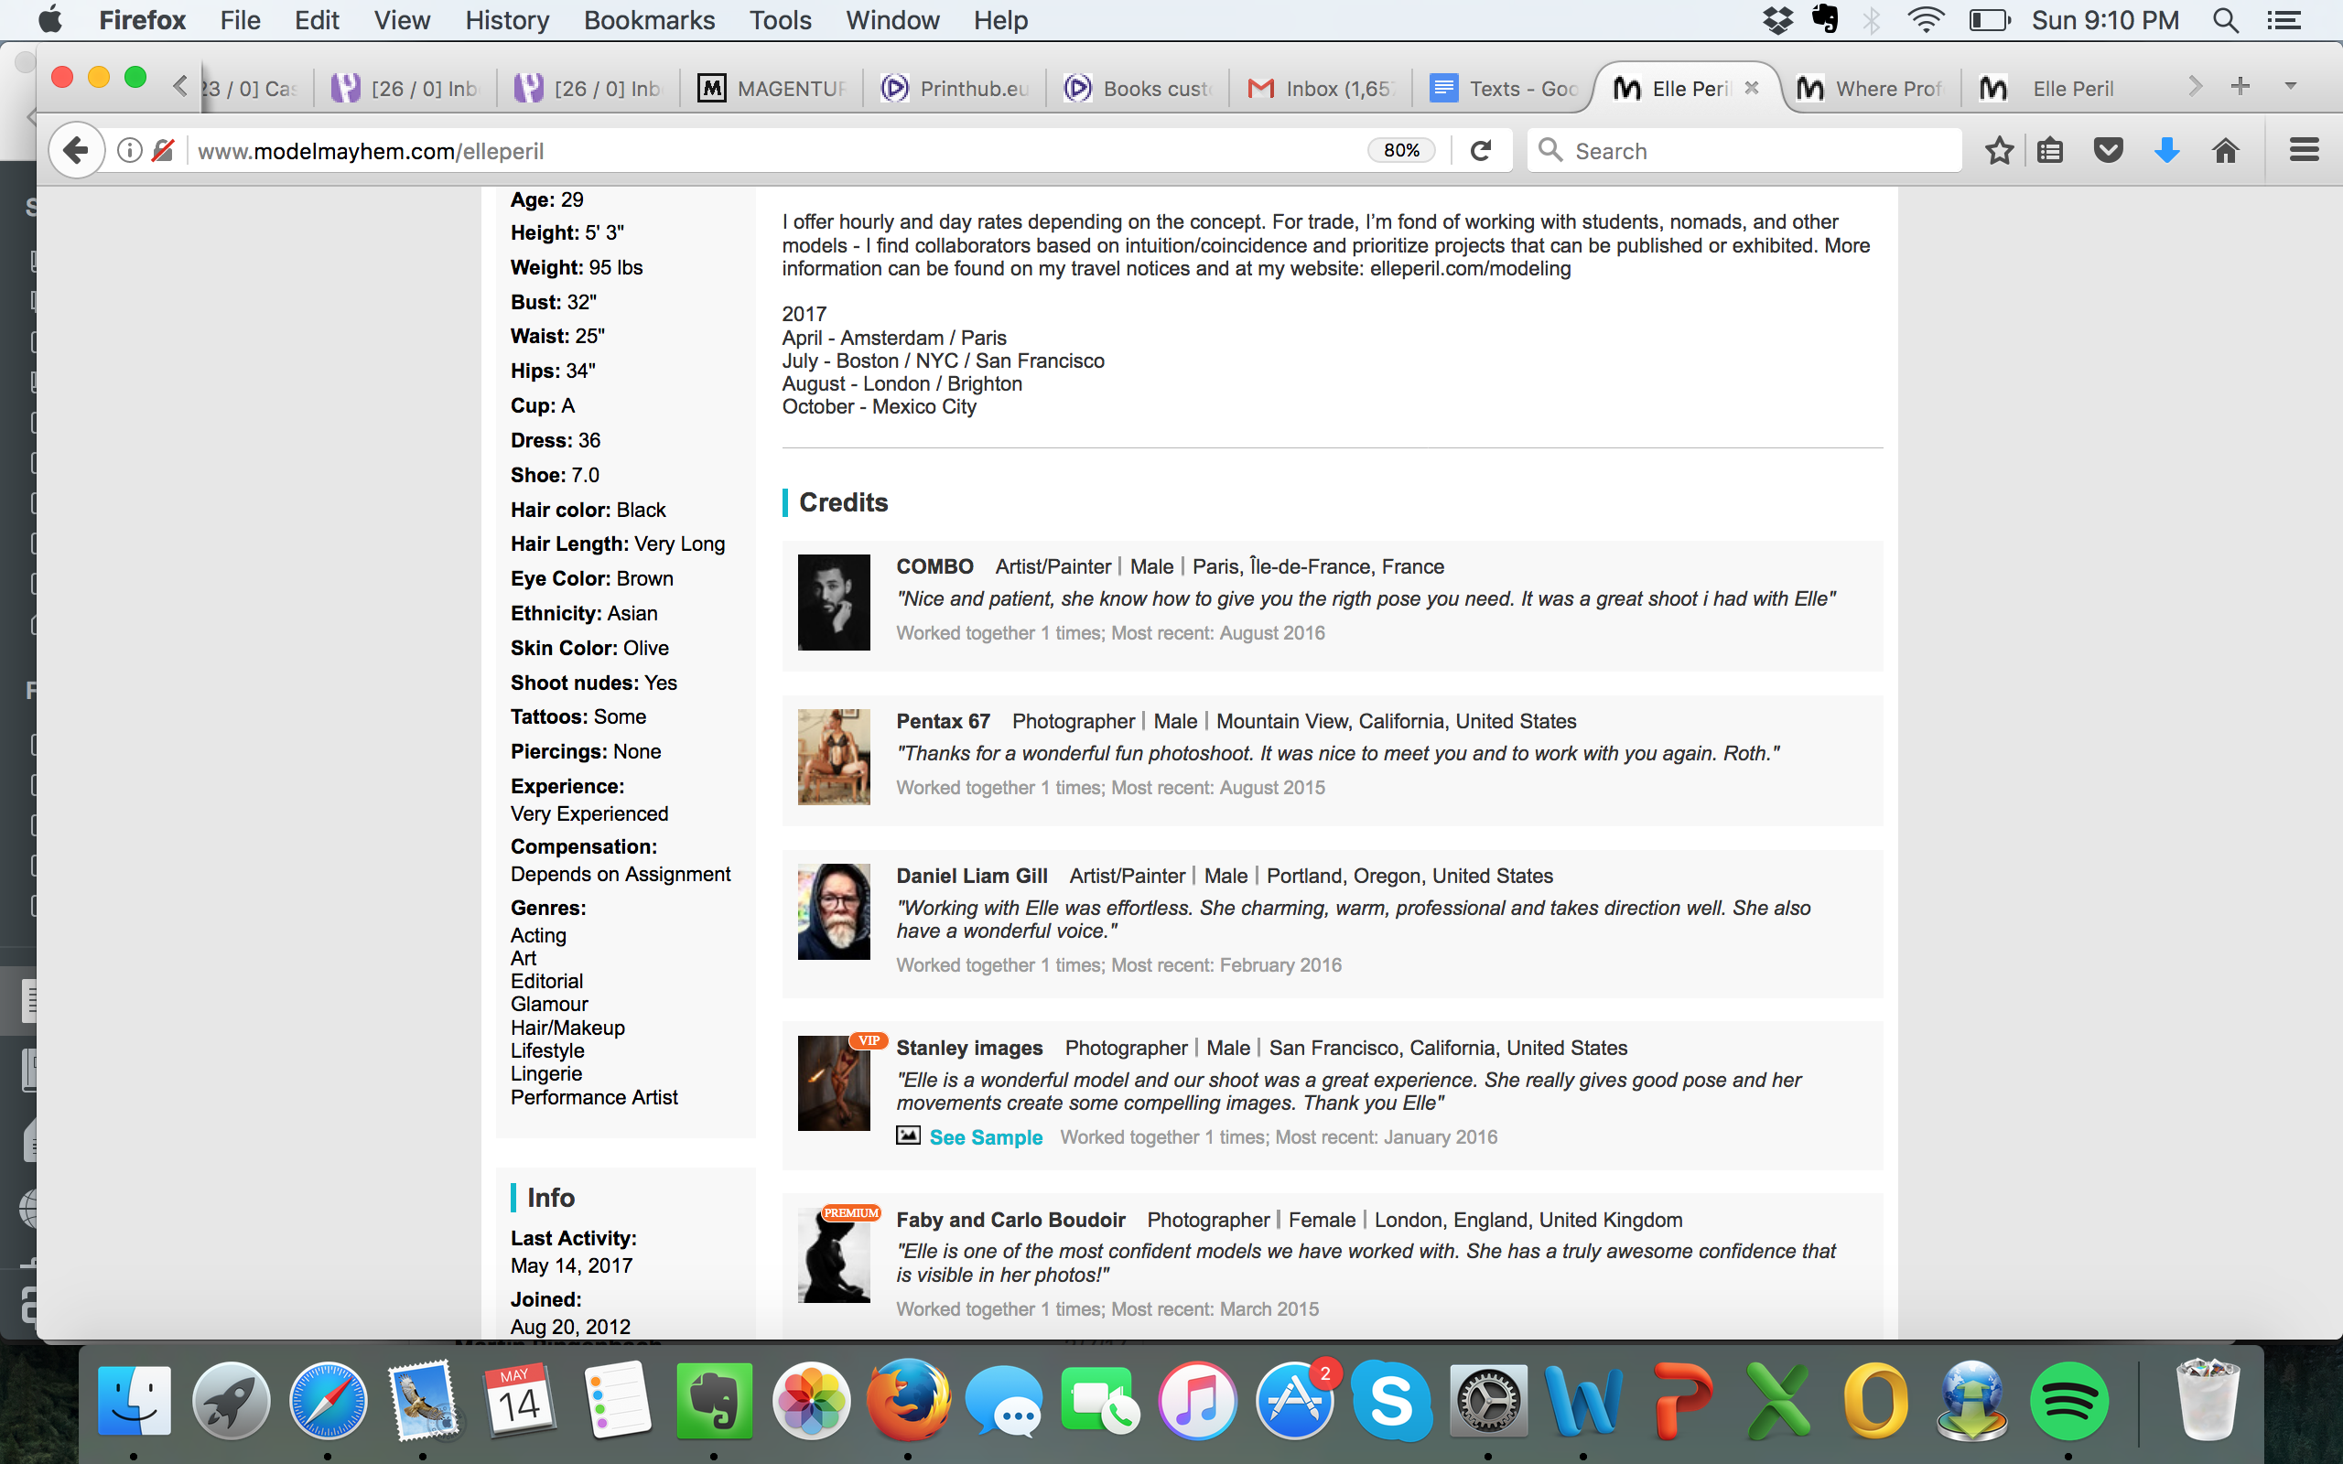2343x1464 pixels.
Task: Switch to Gmail Inbox tab
Action: pos(1321,88)
